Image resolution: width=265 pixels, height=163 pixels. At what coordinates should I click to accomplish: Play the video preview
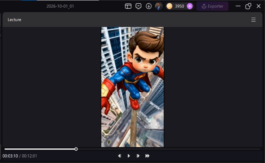coord(129,156)
